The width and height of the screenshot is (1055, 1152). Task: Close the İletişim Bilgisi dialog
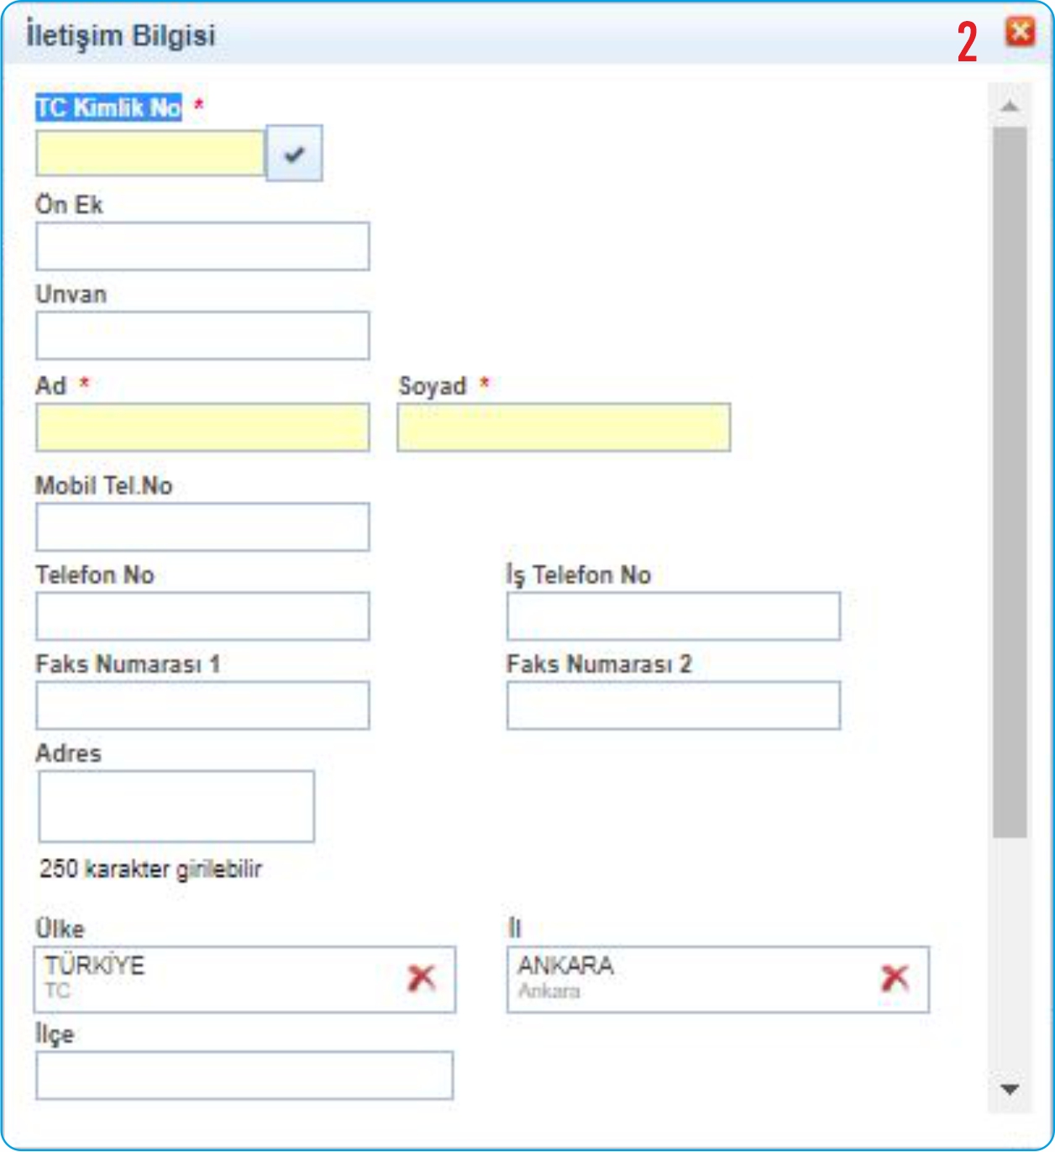point(1021,33)
